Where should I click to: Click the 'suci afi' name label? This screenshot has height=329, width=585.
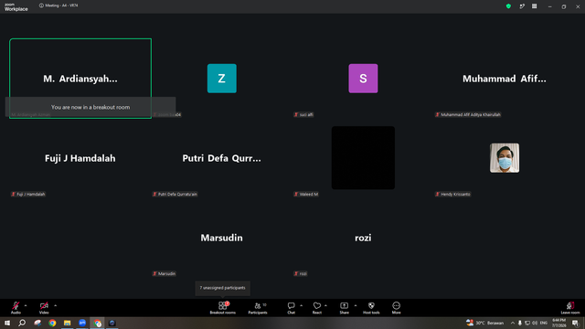point(303,114)
